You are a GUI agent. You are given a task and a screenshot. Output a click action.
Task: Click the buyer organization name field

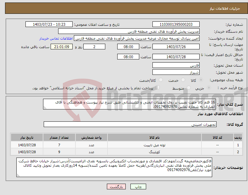129,31
